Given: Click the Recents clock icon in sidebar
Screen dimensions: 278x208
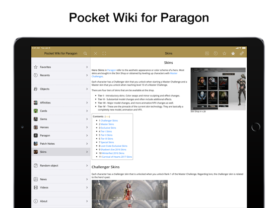Looking at the screenshot, I should coord(36,75).
